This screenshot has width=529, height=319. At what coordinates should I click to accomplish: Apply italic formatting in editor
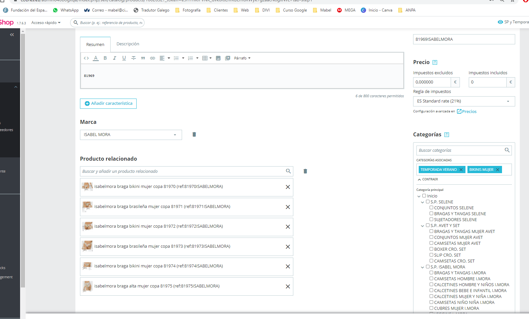coord(115,58)
